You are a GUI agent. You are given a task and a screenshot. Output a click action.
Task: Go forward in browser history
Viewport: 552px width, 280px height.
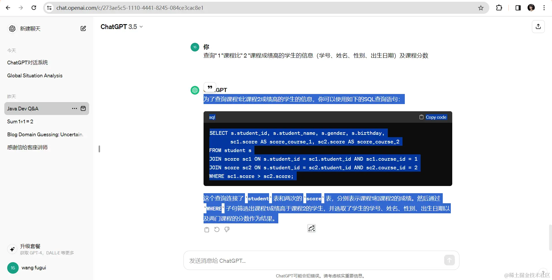click(x=21, y=8)
